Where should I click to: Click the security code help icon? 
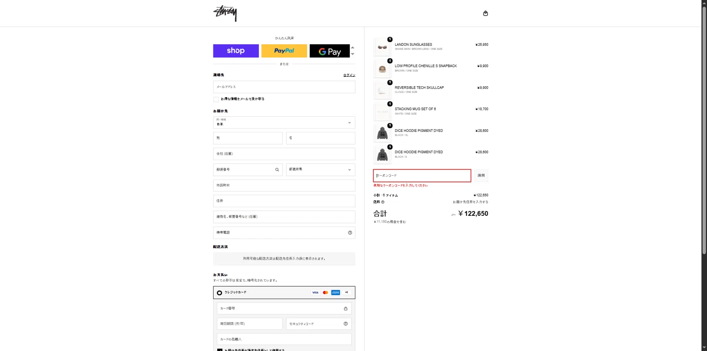[x=345, y=324]
